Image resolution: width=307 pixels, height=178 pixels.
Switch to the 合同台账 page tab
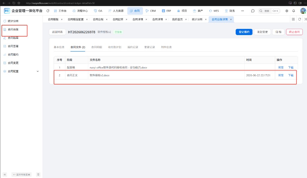click(98, 19)
